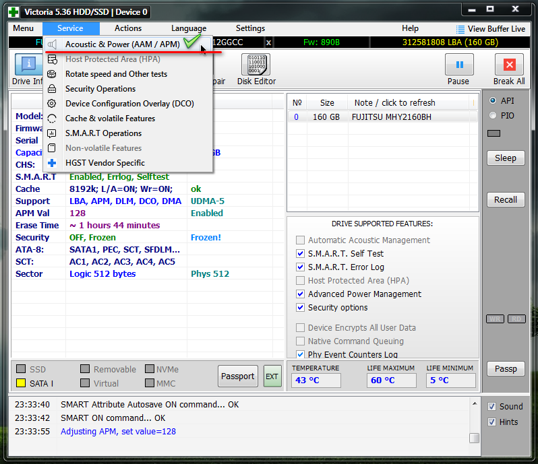The width and height of the screenshot is (538, 464).
Task: Choose Rotate speed and Other tests
Action: pos(127,74)
